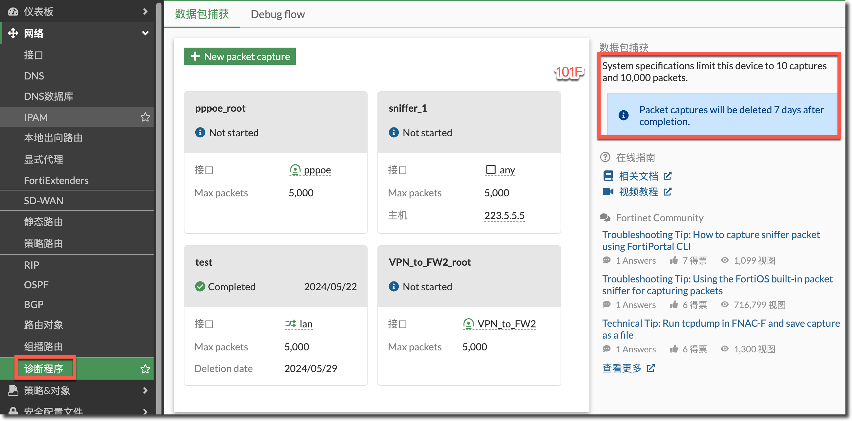Click the info icon on pppoe_root card
The image size is (852, 421).
click(x=200, y=132)
